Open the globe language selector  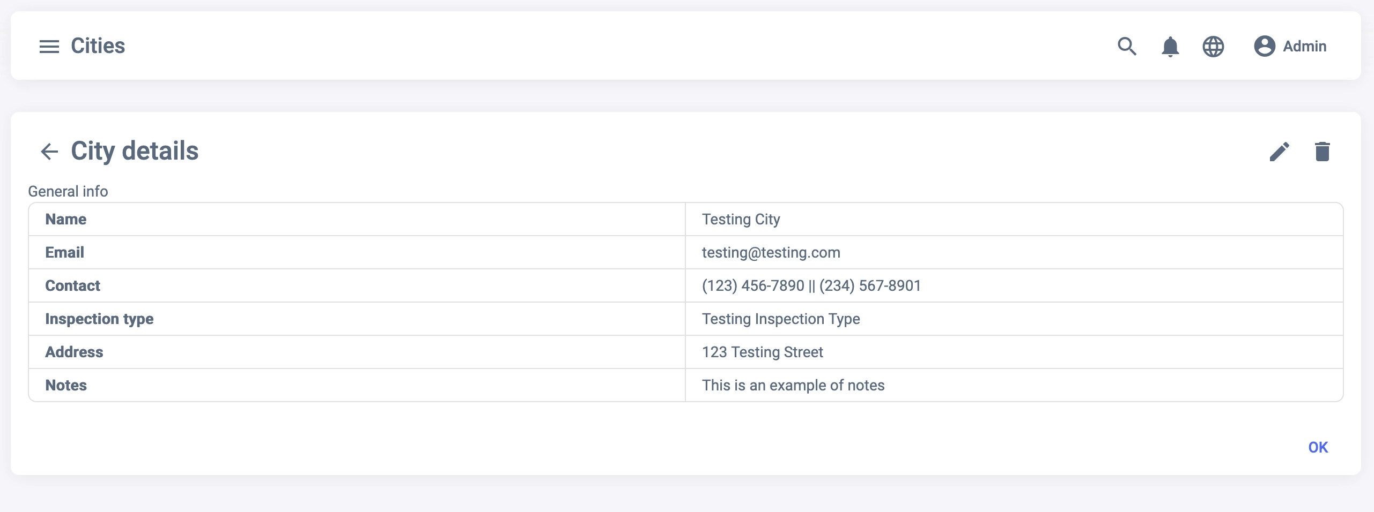click(1213, 47)
